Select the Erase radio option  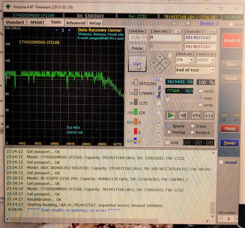[192, 126]
